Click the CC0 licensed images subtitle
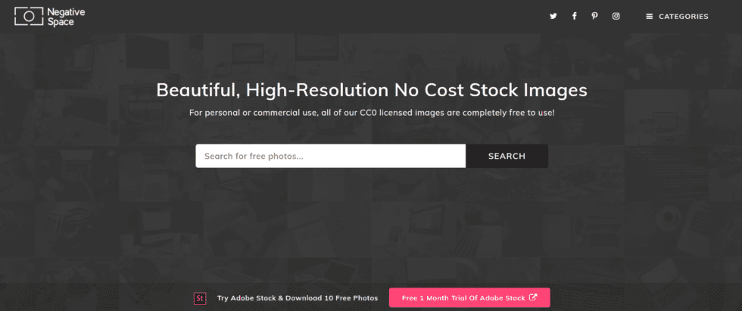742x311 pixels. (x=372, y=113)
